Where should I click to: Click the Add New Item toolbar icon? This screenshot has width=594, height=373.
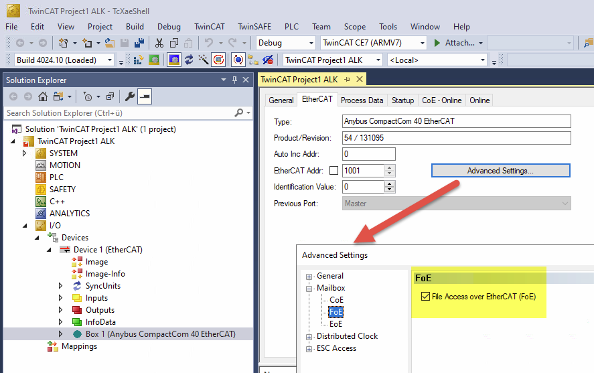88,43
